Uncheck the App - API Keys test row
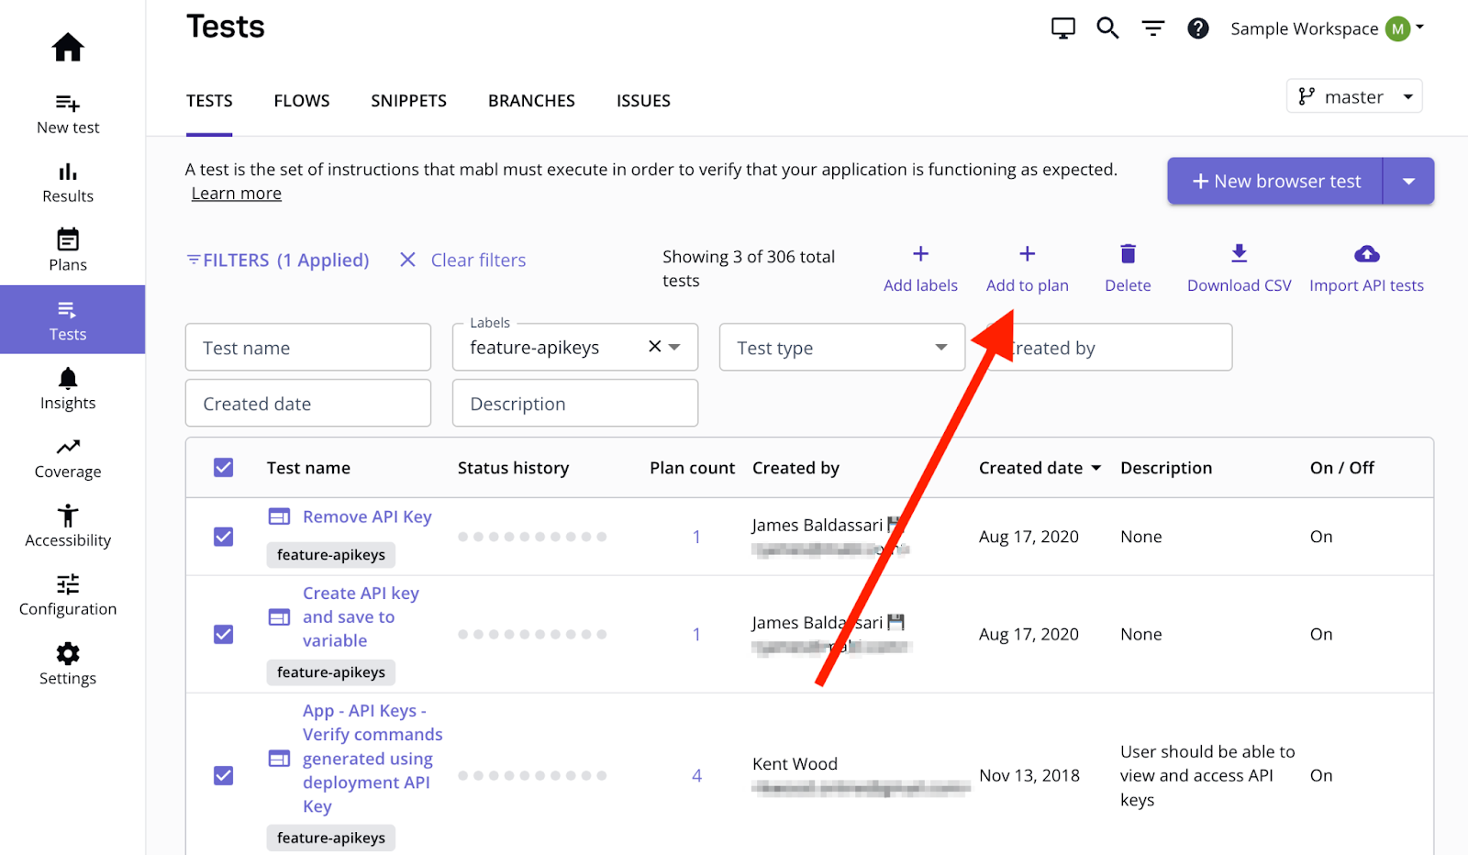 pyautogui.click(x=223, y=775)
